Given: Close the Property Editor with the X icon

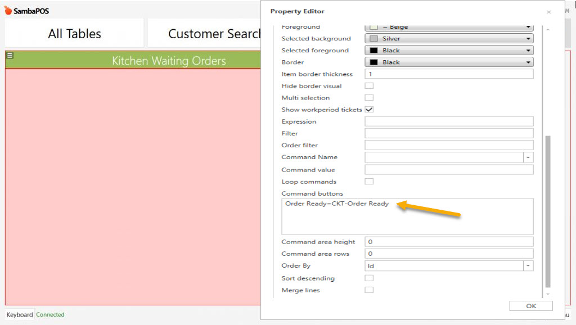Looking at the screenshot, I should 548,12.
